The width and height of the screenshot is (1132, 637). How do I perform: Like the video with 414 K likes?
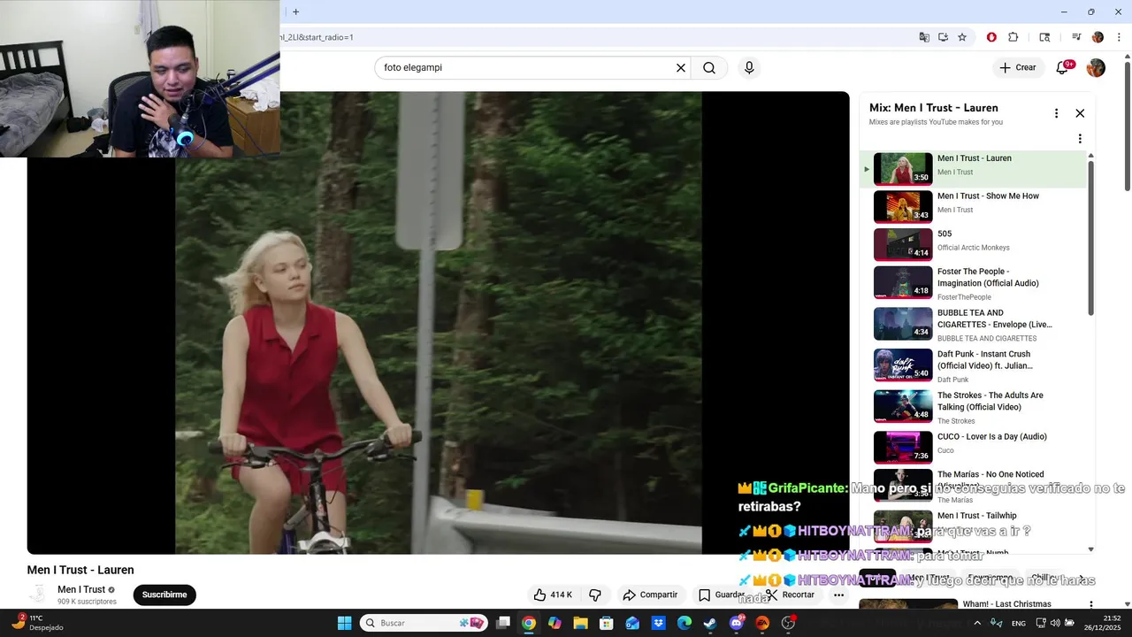pos(553,595)
